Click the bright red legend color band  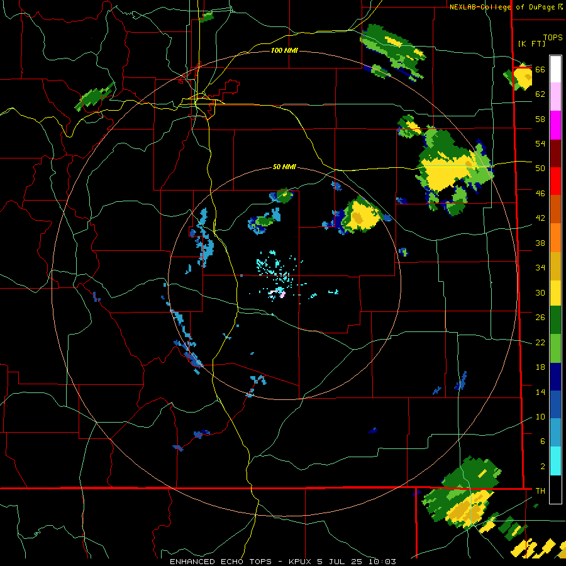[x=555, y=181]
